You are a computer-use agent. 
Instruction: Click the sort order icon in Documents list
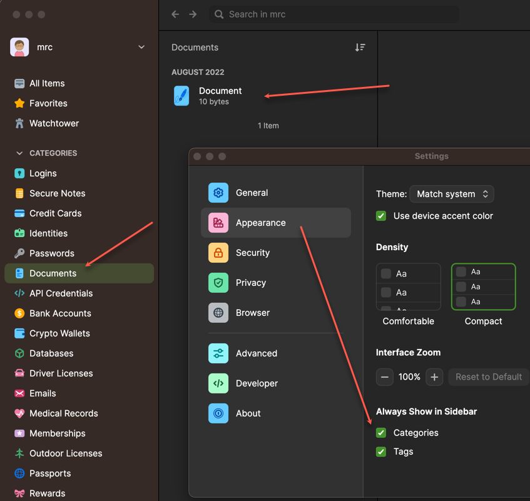click(360, 48)
